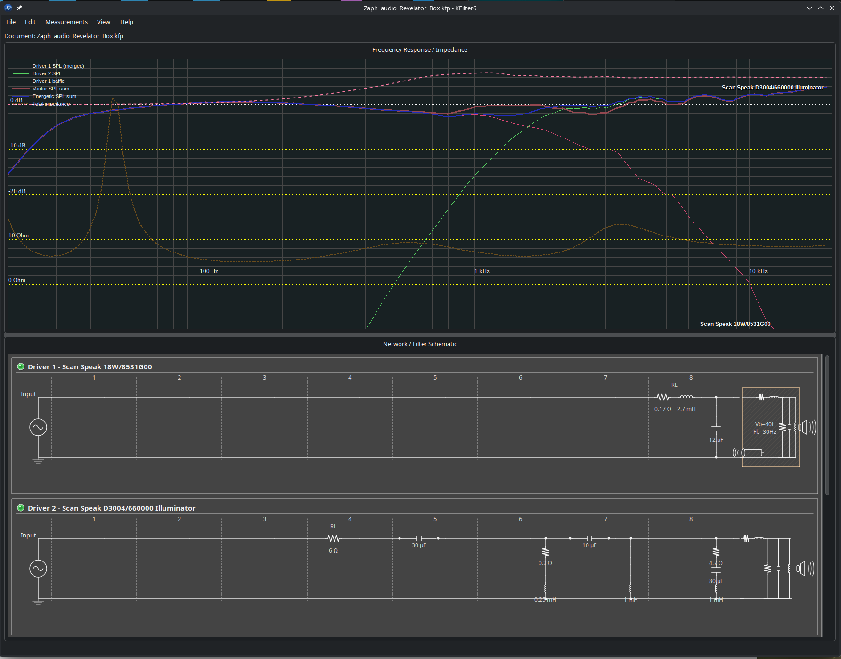Toggle the green Driver 1 enable indicator
Image resolution: width=841 pixels, height=659 pixels.
21,366
